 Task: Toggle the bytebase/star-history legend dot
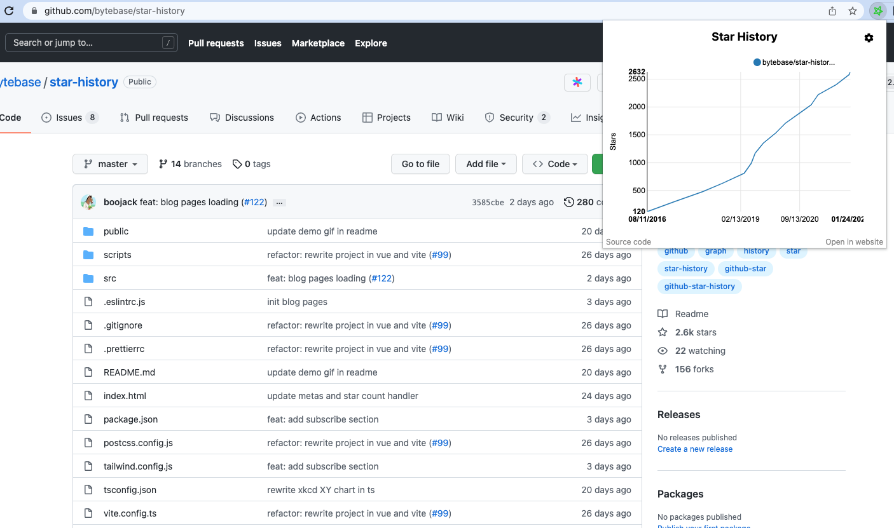[757, 62]
